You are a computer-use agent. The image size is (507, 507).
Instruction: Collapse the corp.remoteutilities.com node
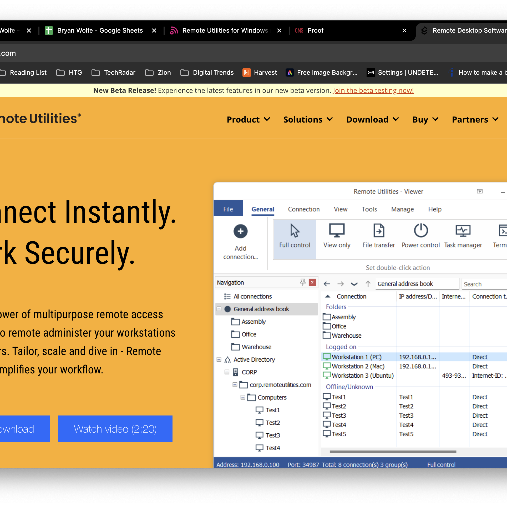235,385
